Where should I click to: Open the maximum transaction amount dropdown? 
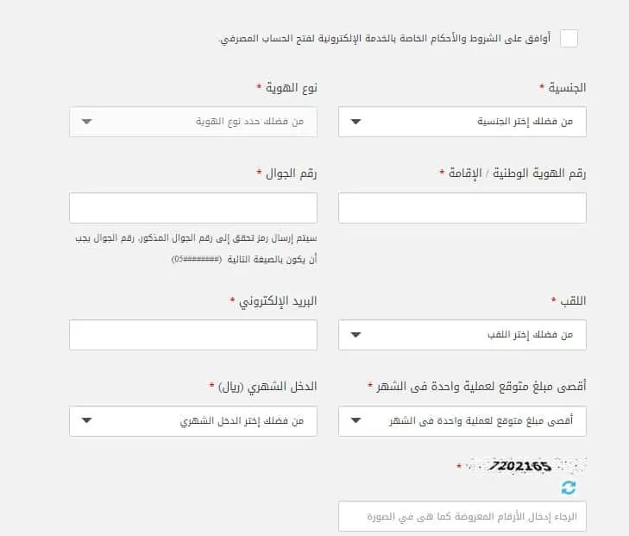coord(462,421)
